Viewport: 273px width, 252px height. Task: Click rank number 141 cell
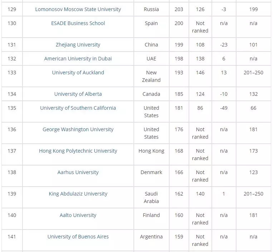[12, 237]
